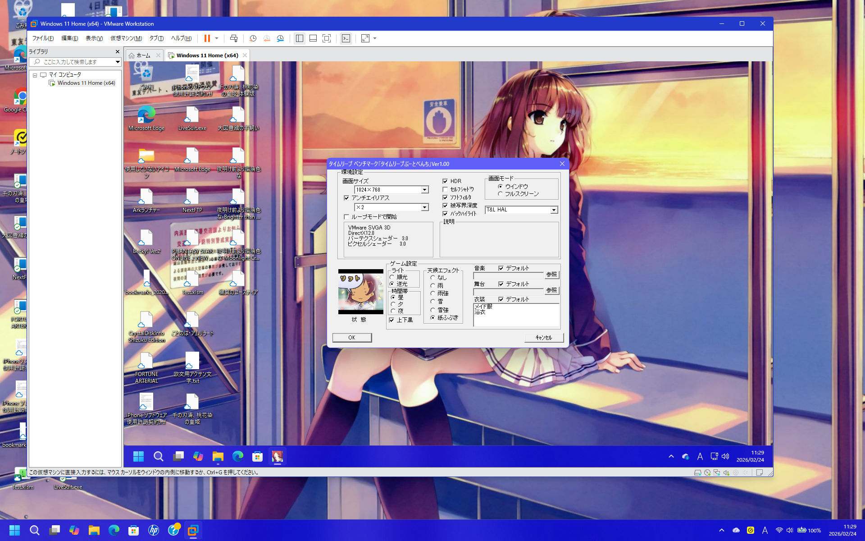This screenshot has width=865, height=541.
Task: Select フルスクリーン radio button
Action: pyautogui.click(x=500, y=194)
